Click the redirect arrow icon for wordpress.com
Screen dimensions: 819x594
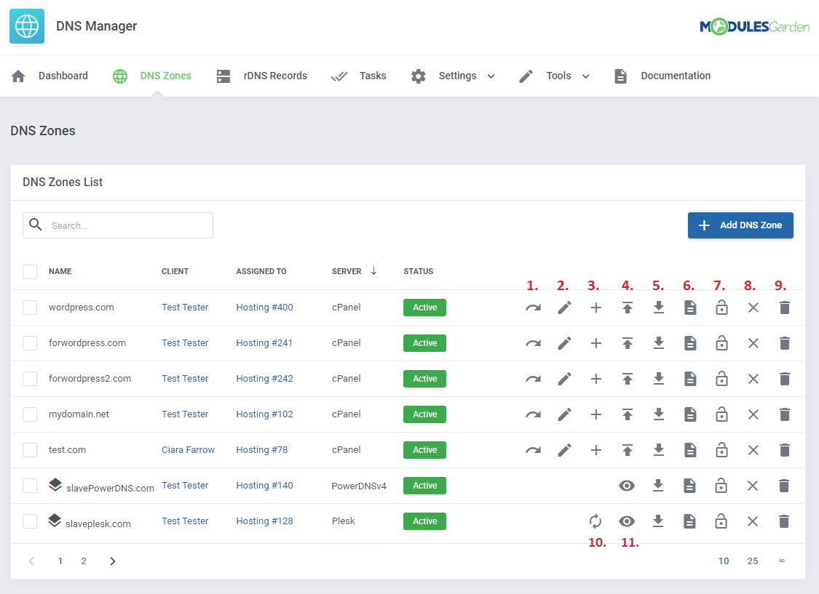[x=533, y=308]
